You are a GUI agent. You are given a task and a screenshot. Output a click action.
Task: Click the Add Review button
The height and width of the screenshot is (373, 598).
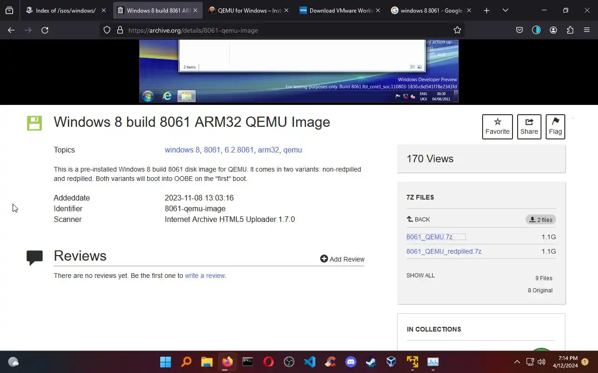click(x=342, y=259)
